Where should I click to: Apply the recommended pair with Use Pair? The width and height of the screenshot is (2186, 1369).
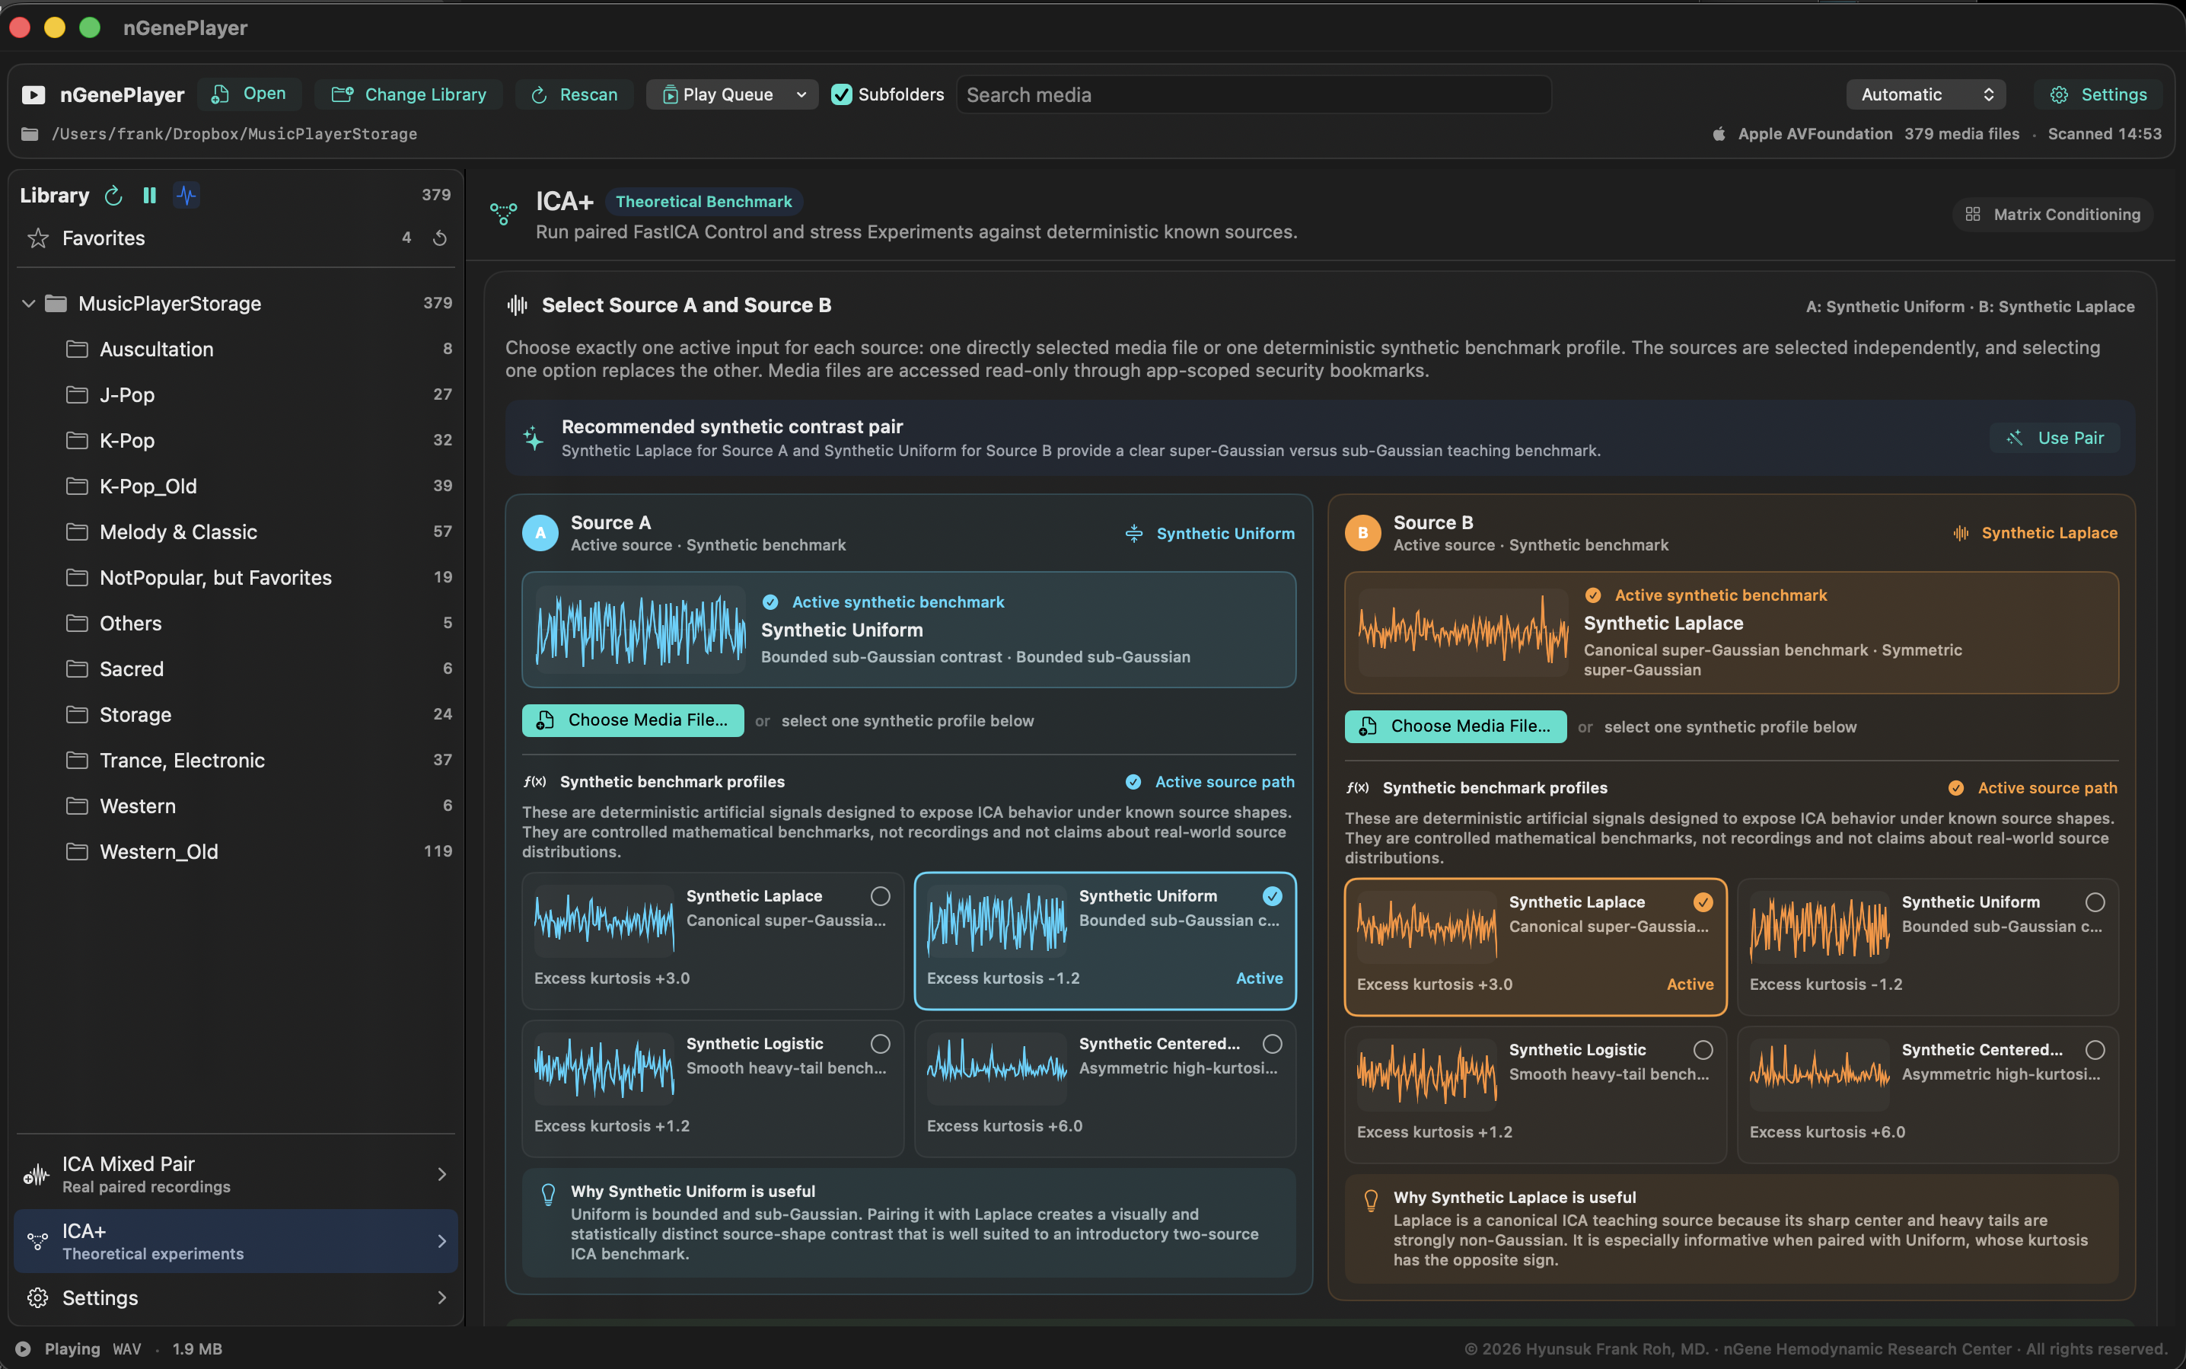tap(2055, 439)
